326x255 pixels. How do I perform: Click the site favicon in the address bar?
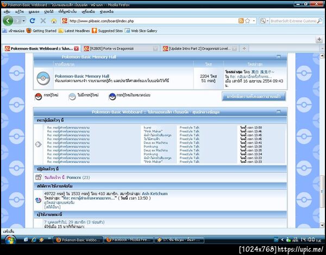click(x=65, y=21)
